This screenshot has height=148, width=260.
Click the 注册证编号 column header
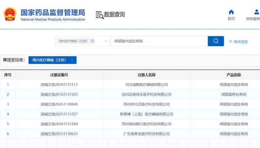tap(59, 75)
